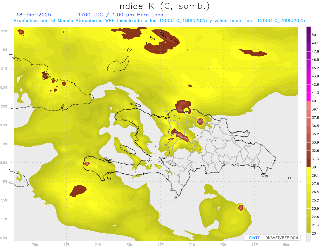
Task: Pick the bright yellow swatch between 29.1 and 30
Action: 308,171
